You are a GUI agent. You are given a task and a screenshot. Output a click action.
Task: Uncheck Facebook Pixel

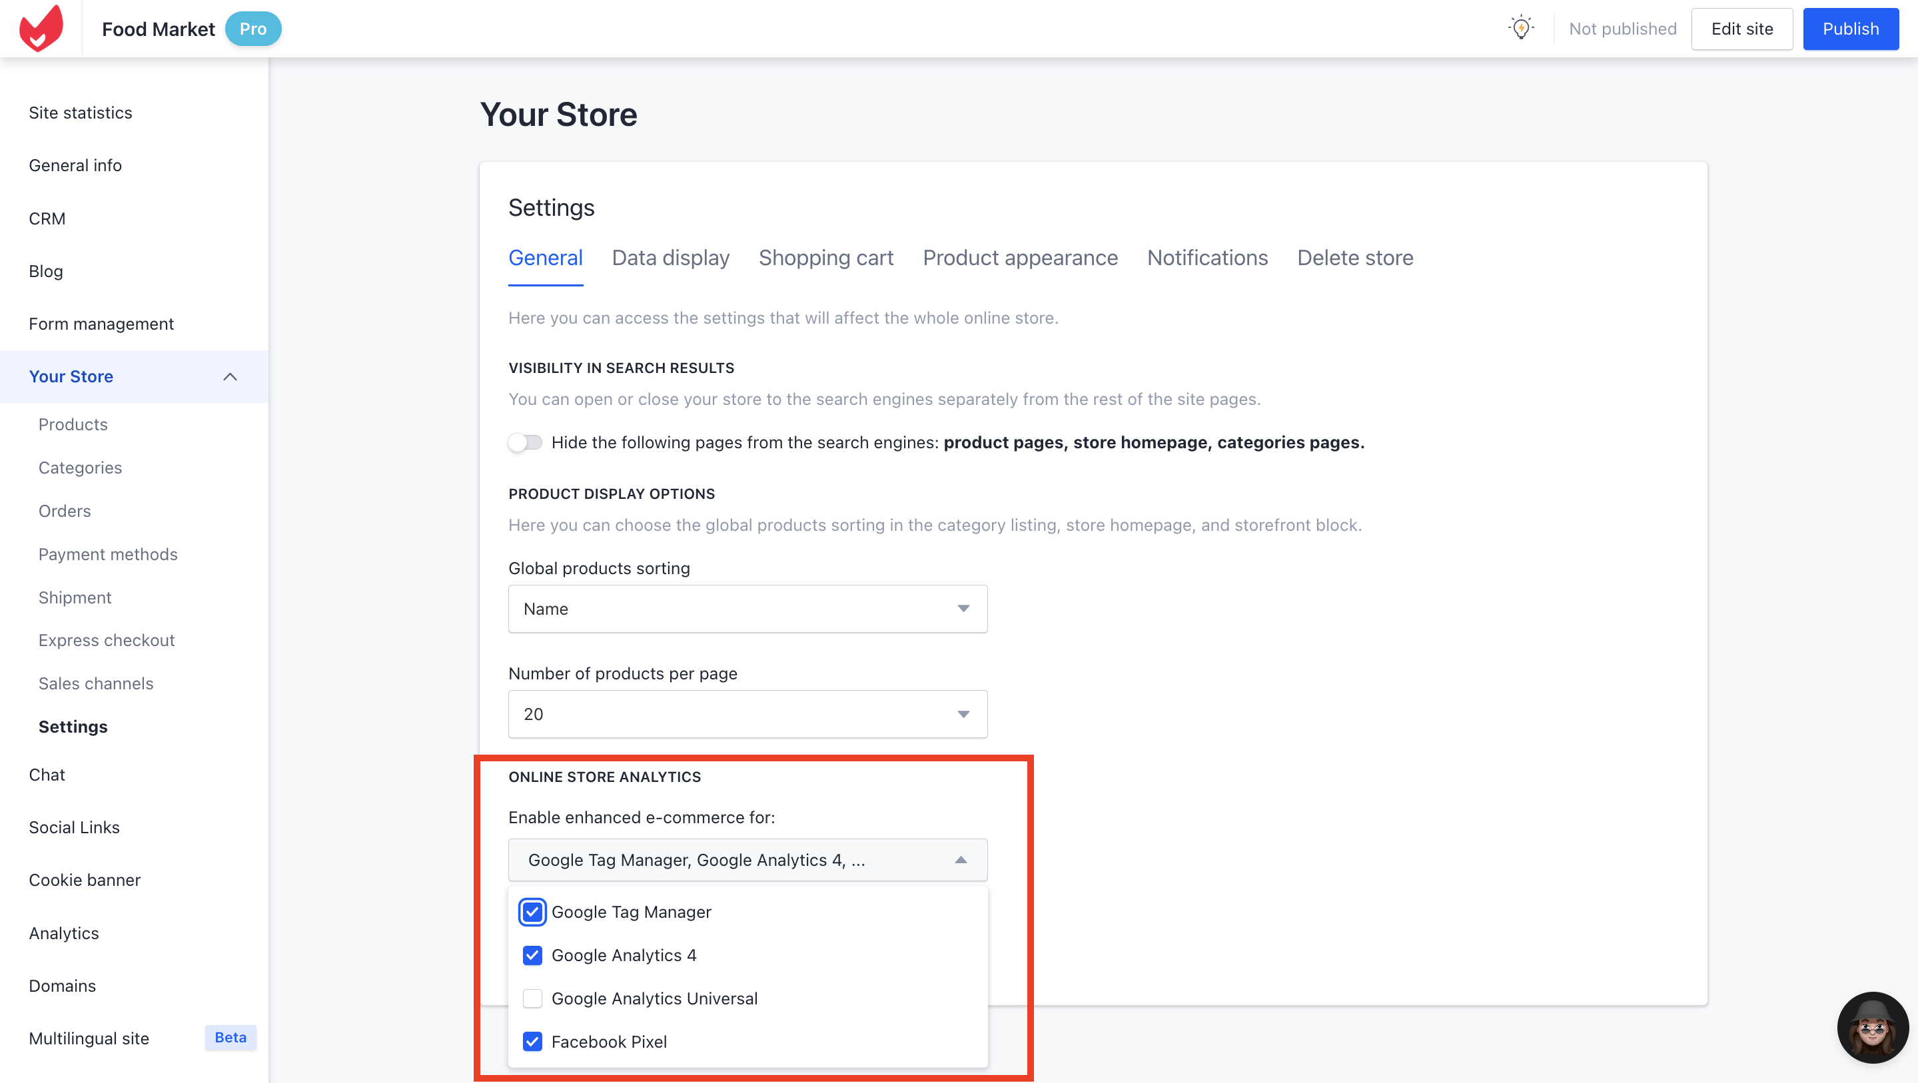click(x=532, y=1041)
